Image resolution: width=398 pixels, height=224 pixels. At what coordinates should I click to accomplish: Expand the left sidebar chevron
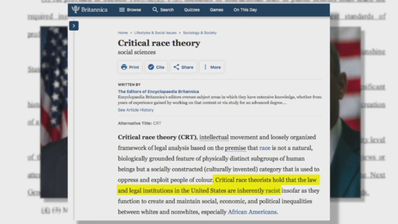pyautogui.click(x=74, y=26)
